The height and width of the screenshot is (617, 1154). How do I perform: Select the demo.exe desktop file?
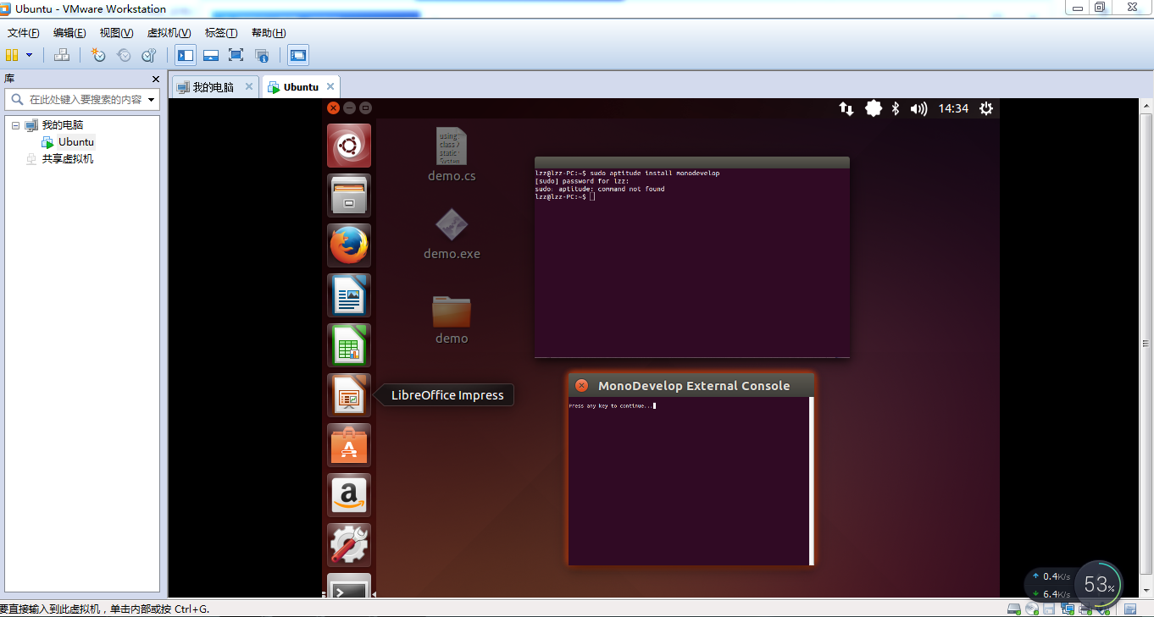coord(452,234)
